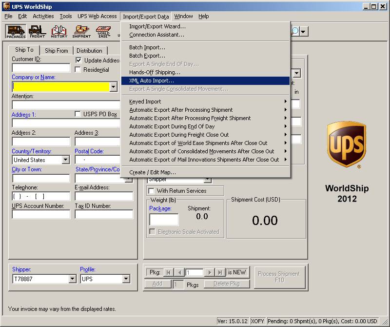
Task: Open the Help menu
Action: point(203,17)
